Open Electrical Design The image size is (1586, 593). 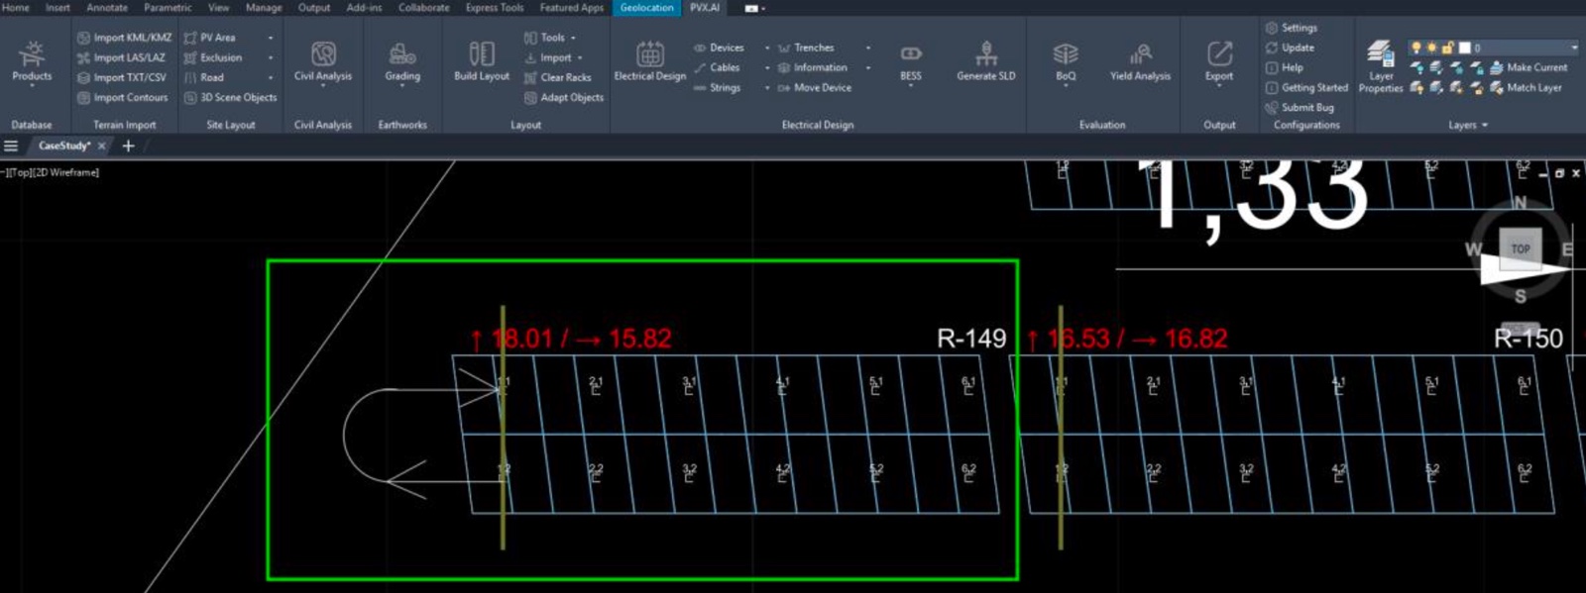pos(650,61)
